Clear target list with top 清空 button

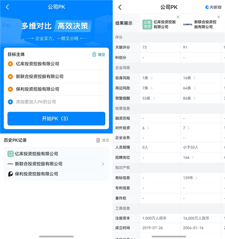(99, 54)
